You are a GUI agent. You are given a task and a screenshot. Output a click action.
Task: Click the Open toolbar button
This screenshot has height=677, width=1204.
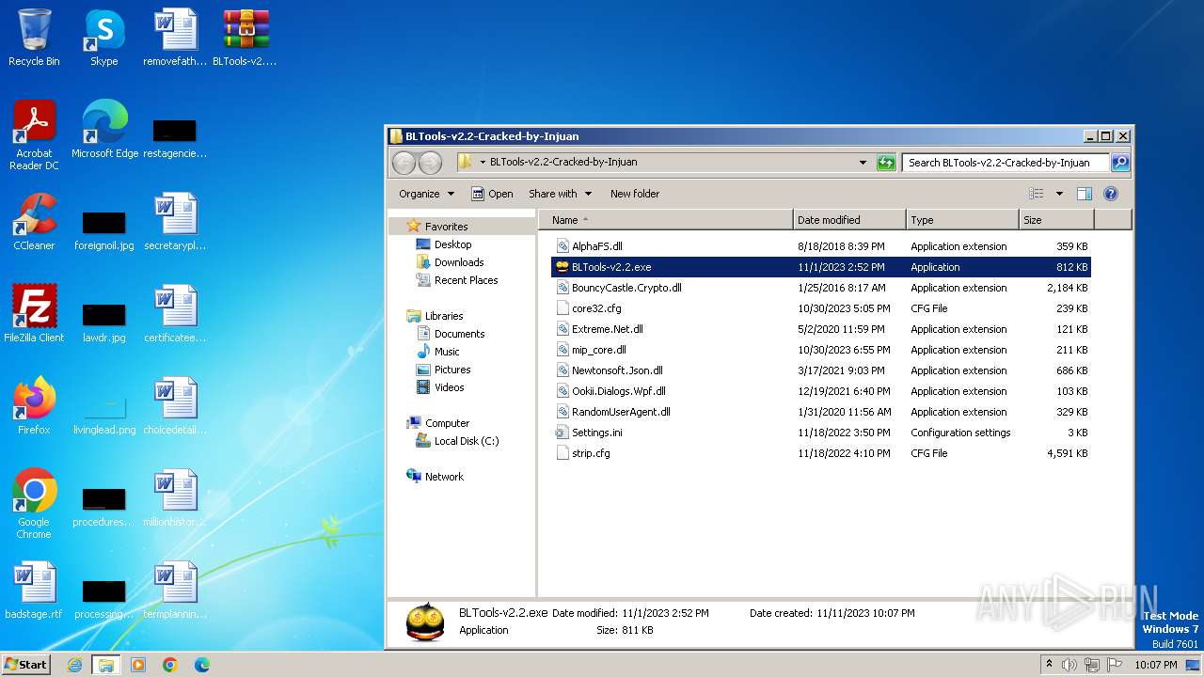(492, 194)
